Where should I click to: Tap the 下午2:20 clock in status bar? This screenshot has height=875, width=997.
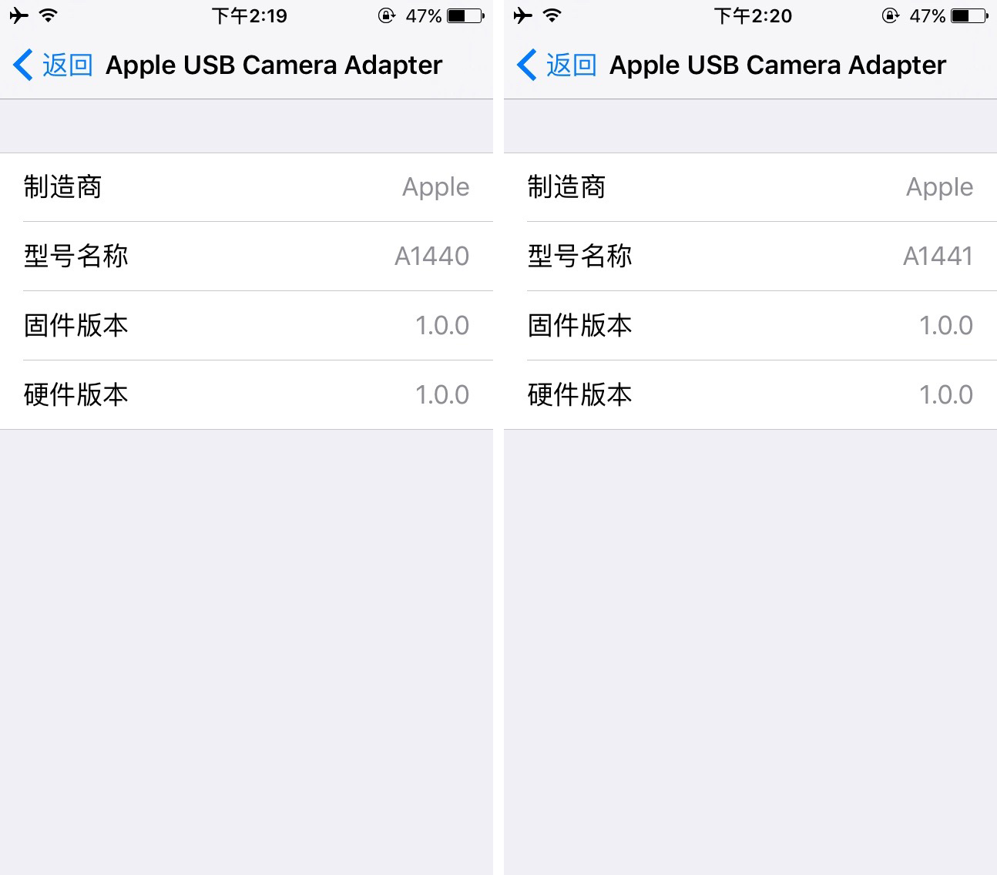[753, 15]
